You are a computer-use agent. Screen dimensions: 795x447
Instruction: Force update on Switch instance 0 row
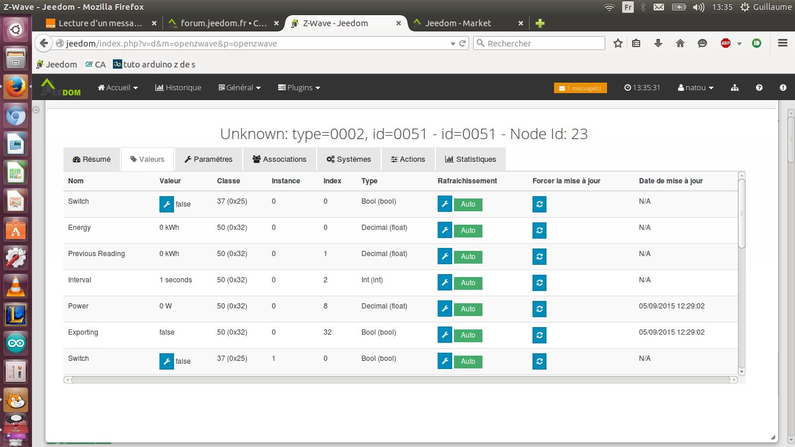pyautogui.click(x=540, y=204)
